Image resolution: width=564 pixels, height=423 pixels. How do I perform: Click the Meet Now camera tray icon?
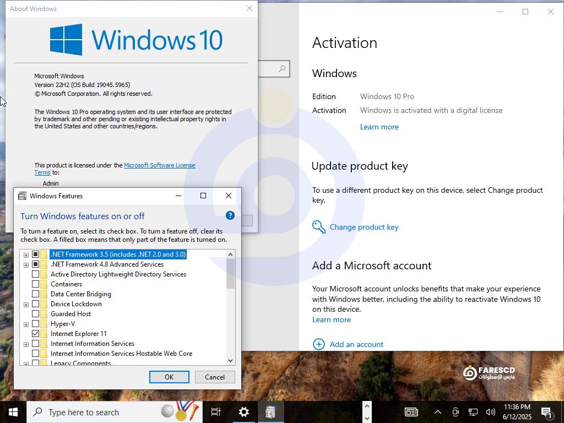(x=455, y=412)
